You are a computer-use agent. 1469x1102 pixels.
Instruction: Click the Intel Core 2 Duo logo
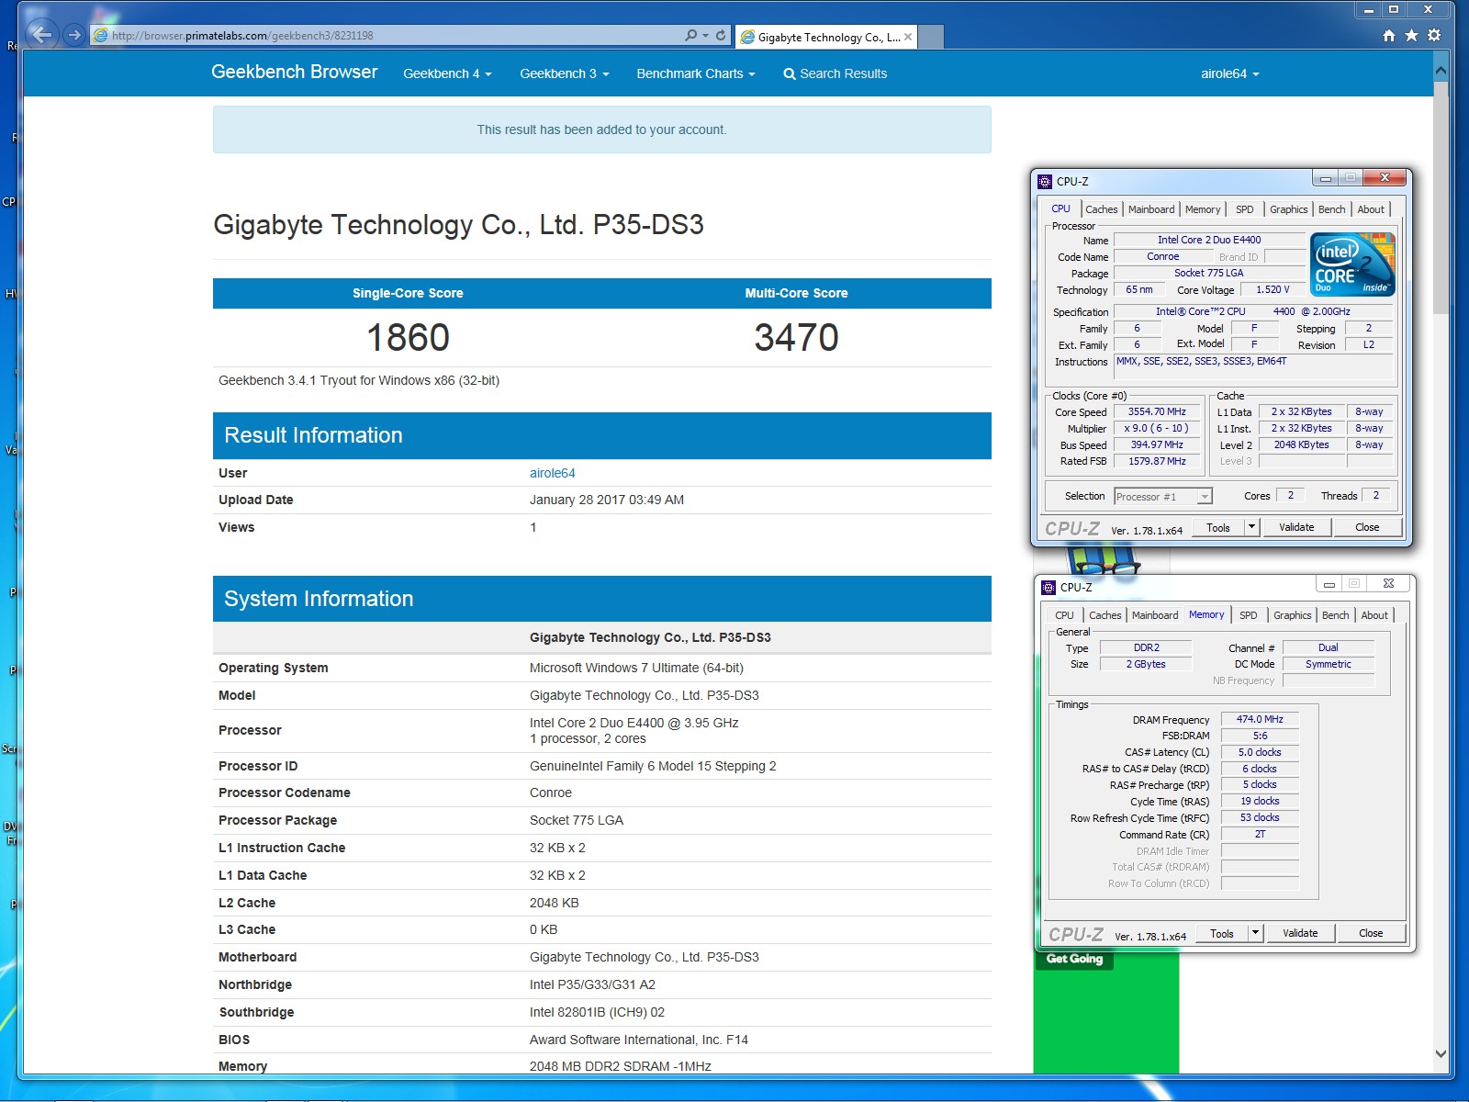click(x=1353, y=264)
